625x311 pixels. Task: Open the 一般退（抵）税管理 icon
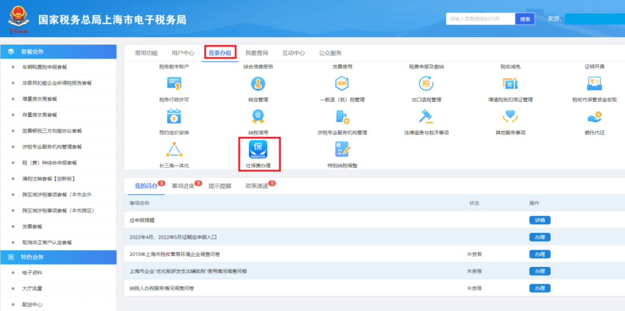click(x=342, y=83)
